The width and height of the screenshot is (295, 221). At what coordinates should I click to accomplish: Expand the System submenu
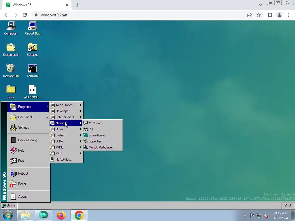tap(66, 135)
